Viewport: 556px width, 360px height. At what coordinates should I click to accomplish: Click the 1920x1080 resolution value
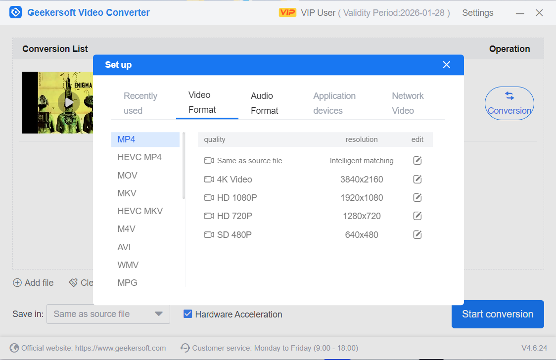click(x=362, y=198)
